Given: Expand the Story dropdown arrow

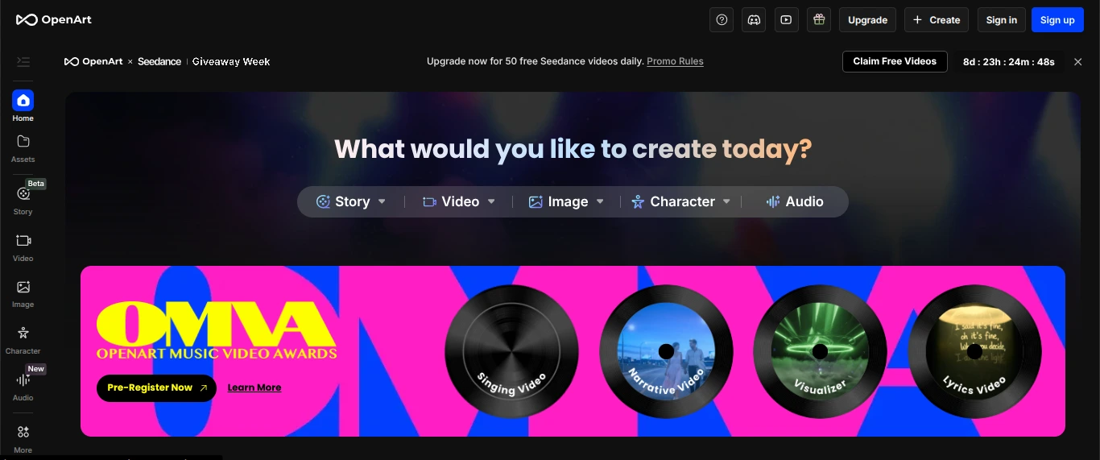Looking at the screenshot, I should click(x=382, y=202).
